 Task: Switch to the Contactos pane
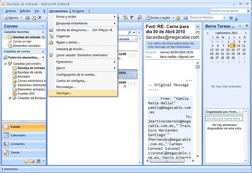coord(24,144)
